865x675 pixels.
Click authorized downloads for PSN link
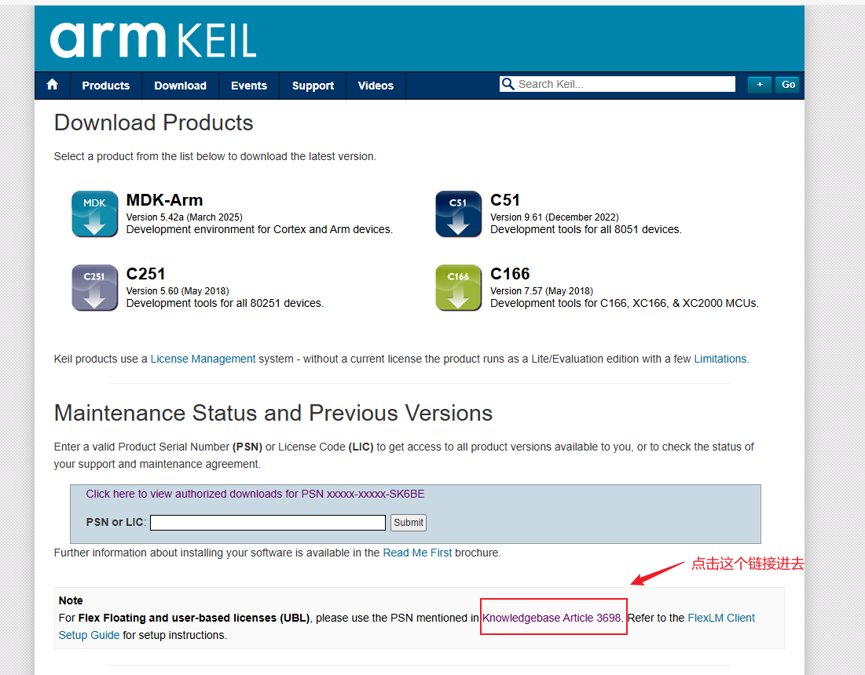pyautogui.click(x=255, y=494)
